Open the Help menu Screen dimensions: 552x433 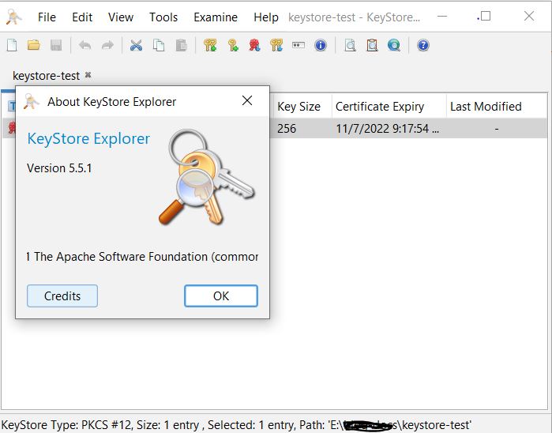(x=266, y=17)
